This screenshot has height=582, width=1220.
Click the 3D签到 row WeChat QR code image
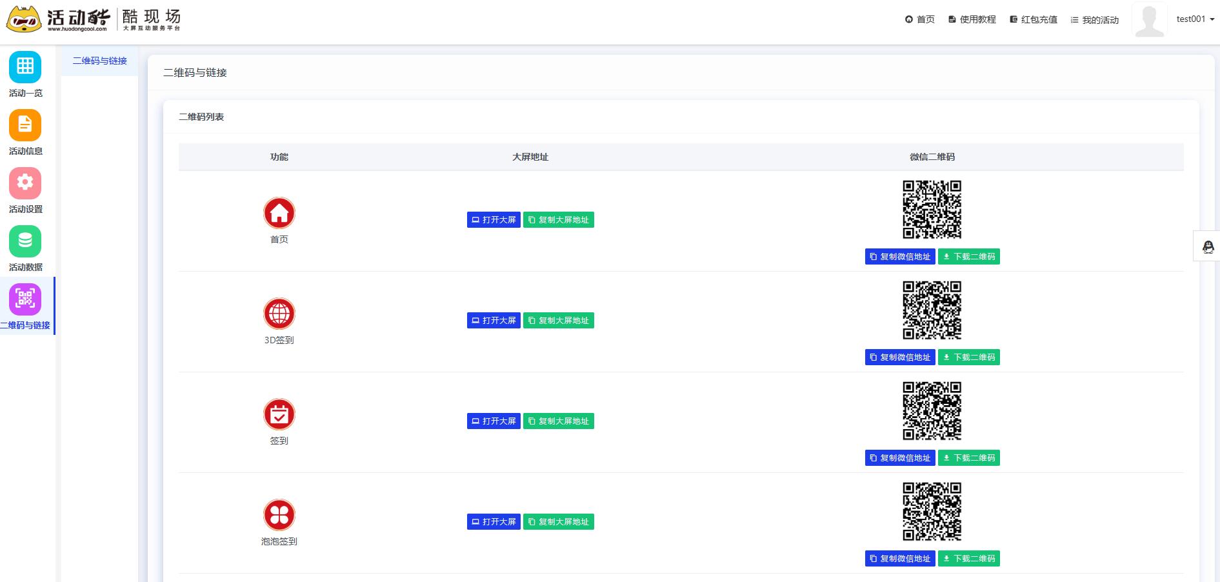click(x=932, y=310)
